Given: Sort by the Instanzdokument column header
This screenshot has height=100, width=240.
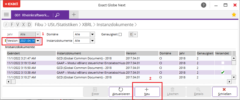Looking at the screenshot, I should [91, 53].
